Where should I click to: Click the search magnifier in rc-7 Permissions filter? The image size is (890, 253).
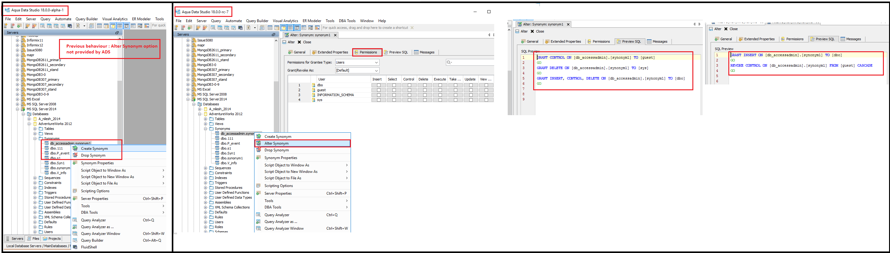(x=449, y=62)
